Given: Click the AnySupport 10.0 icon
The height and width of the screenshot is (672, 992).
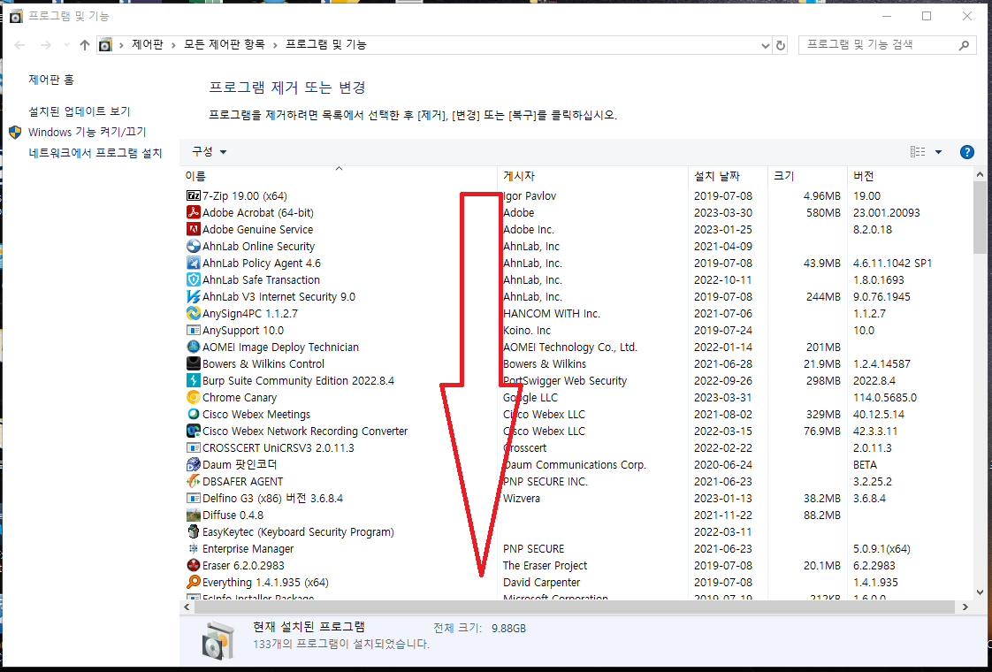Looking at the screenshot, I should coord(194,331).
